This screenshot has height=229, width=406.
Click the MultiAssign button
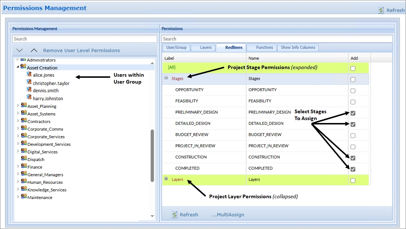pos(228,215)
